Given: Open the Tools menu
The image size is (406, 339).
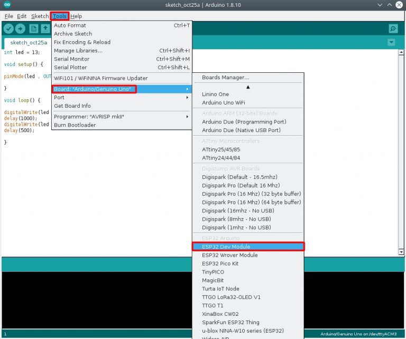Looking at the screenshot, I should click(x=60, y=16).
